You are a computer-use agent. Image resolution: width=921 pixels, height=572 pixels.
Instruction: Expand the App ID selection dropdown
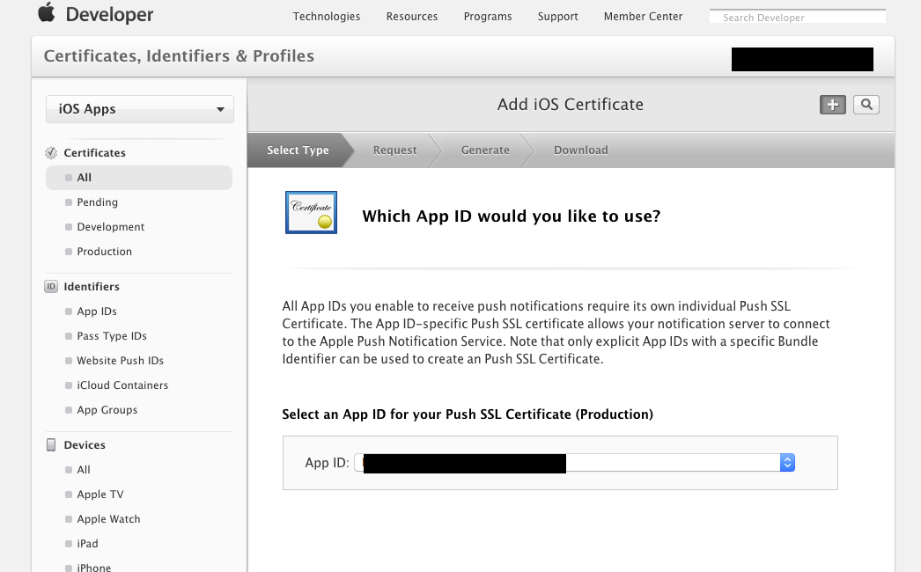coord(787,463)
